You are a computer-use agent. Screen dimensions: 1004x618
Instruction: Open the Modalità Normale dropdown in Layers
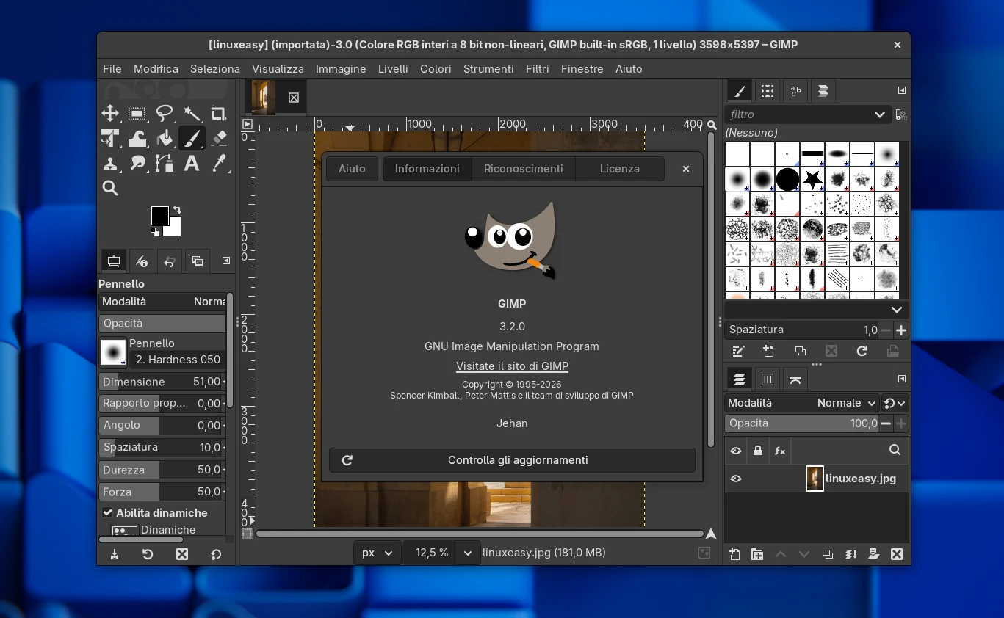click(x=845, y=403)
